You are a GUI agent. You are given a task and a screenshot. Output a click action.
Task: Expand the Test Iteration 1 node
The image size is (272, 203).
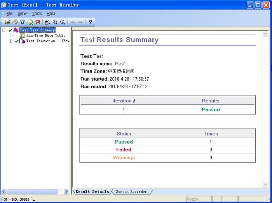(x=10, y=41)
